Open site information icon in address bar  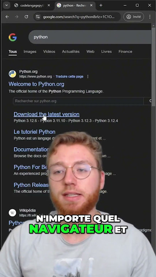pos(38,17)
